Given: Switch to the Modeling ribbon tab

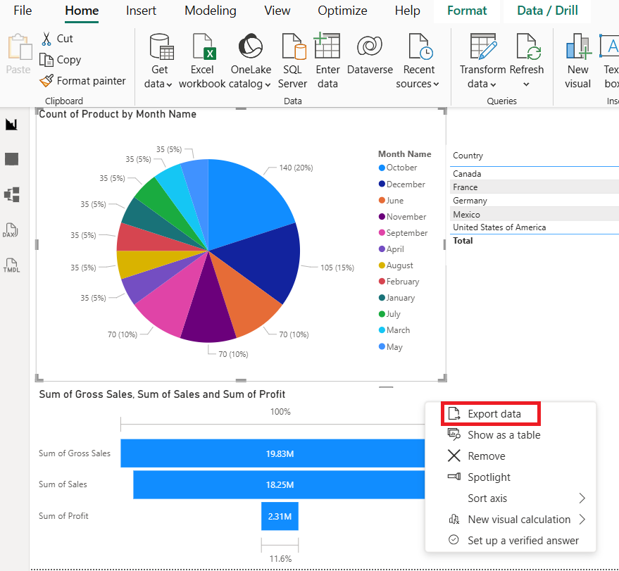Looking at the screenshot, I should (x=211, y=11).
